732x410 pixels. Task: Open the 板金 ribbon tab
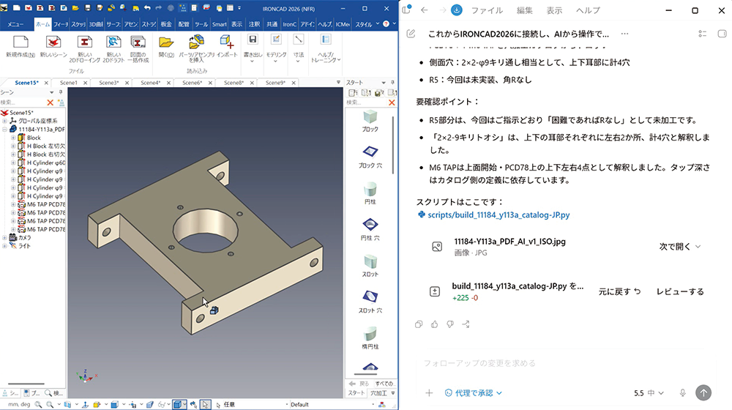click(166, 24)
